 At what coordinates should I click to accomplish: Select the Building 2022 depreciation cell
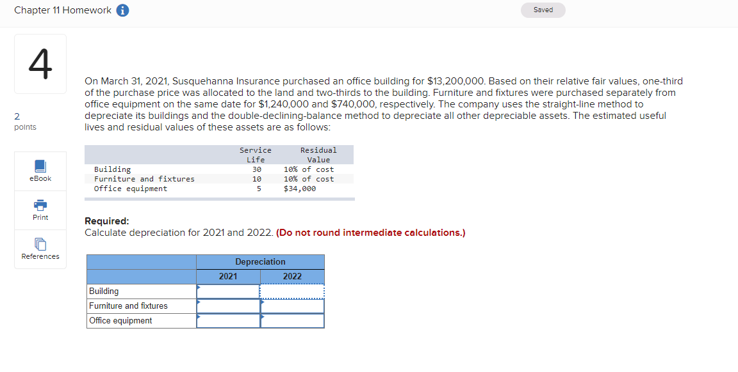(292, 291)
